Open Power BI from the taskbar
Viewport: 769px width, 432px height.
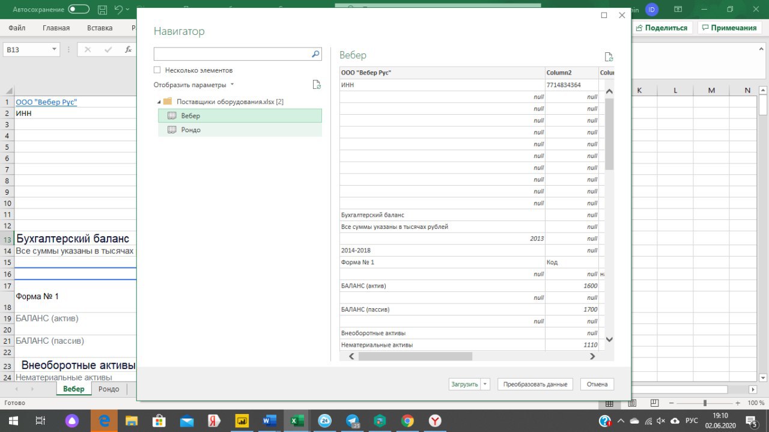pyautogui.click(x=242, y=421)
